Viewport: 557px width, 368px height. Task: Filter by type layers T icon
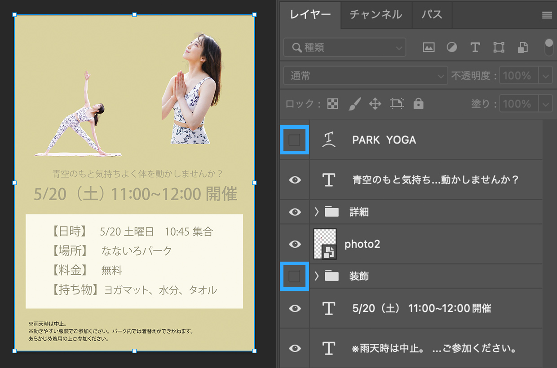pos(475,47)
